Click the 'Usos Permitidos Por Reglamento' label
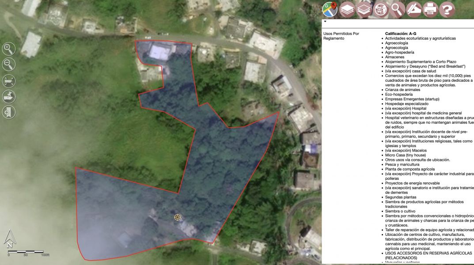This screenshot has height=265, width=474. pyautogui.click(x=341, y=36)
